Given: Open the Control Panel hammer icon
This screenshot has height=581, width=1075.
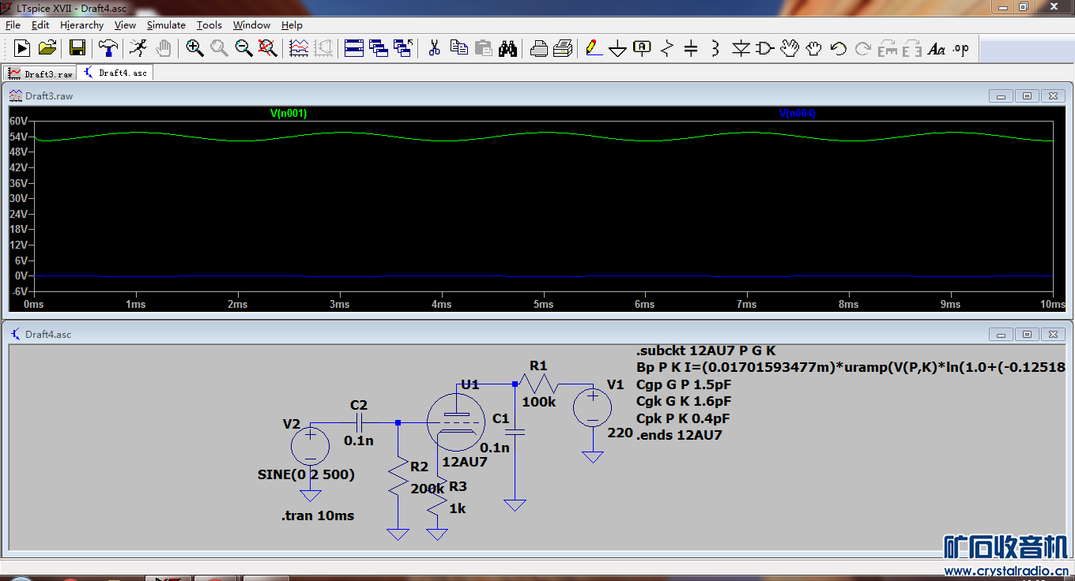Looking at the screenshot, I should (x=107, y=48).
